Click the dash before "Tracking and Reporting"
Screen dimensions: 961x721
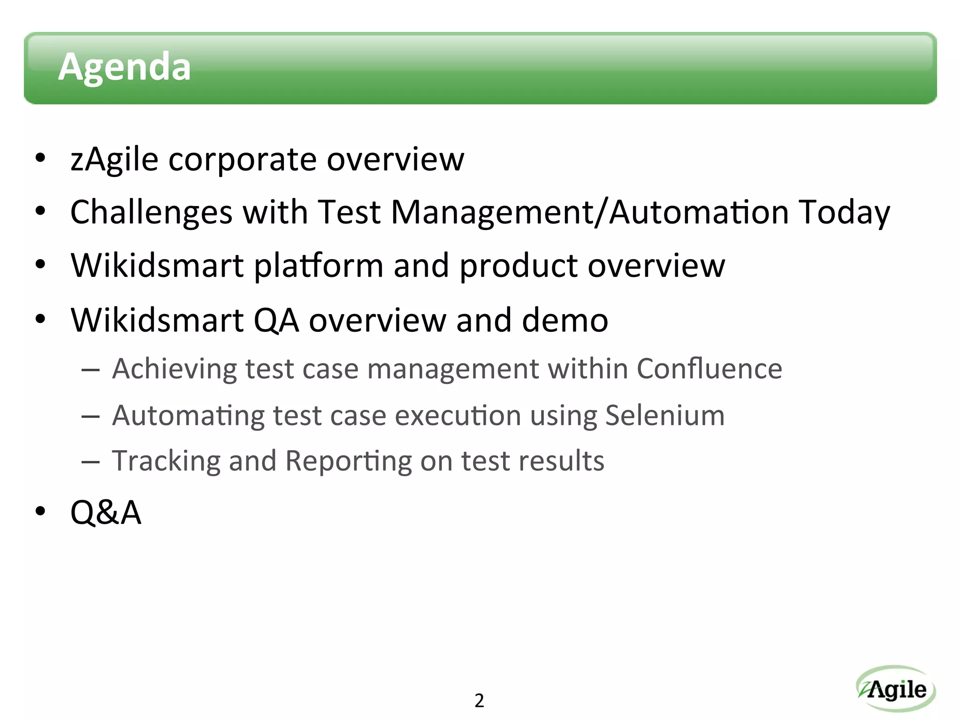point(90,462)
